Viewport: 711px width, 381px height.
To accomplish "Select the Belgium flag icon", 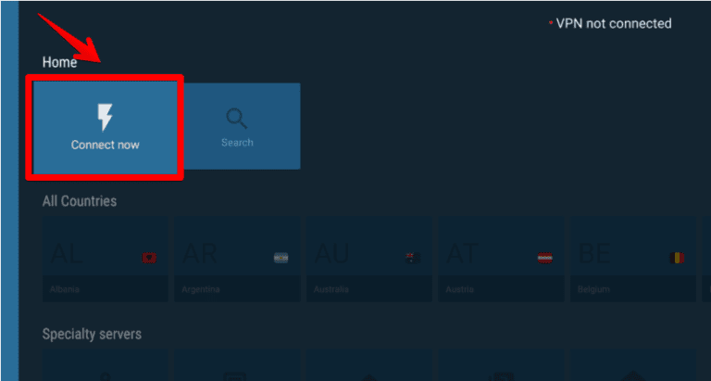I will (x=677, y=258).
